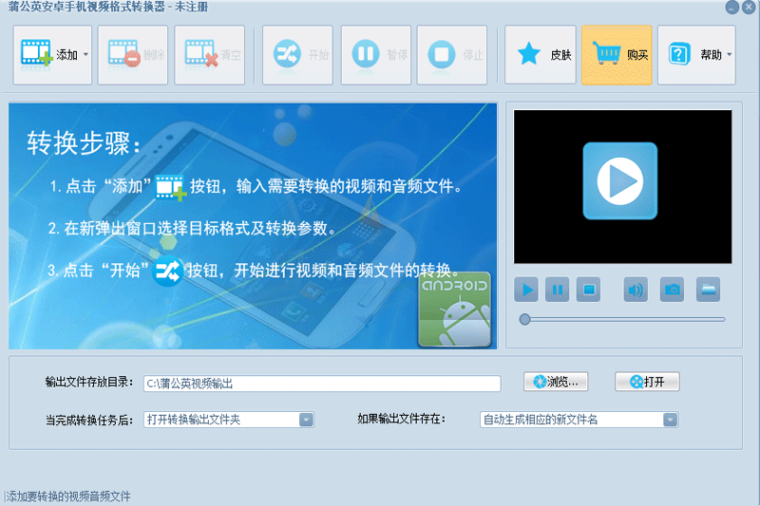Click the Android robot logo image
This screenshot has height=506, width=760.
(x=455, y=309)
